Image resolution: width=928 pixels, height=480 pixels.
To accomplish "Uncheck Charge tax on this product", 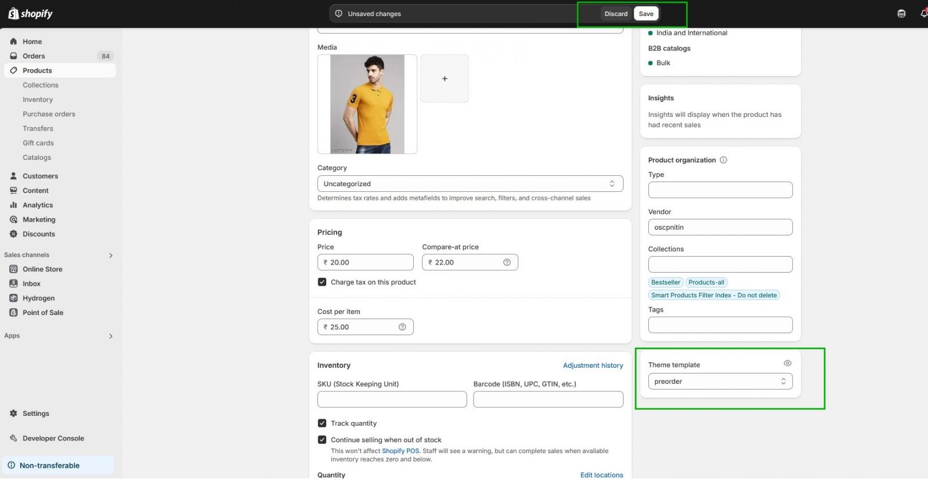I will coord(322,282).
